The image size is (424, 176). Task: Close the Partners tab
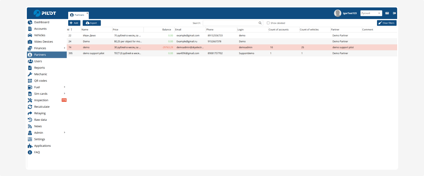(x=87, y=13)
